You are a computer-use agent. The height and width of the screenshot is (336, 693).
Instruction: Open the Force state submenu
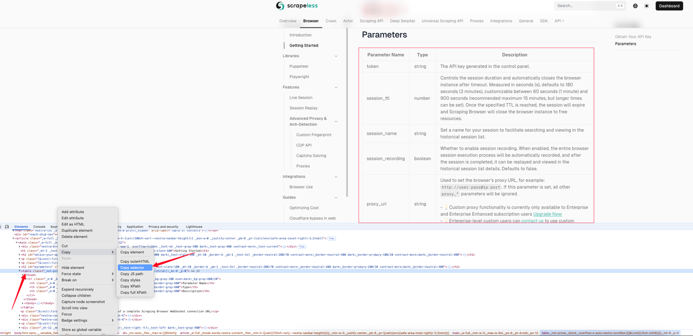coord(88,274)
